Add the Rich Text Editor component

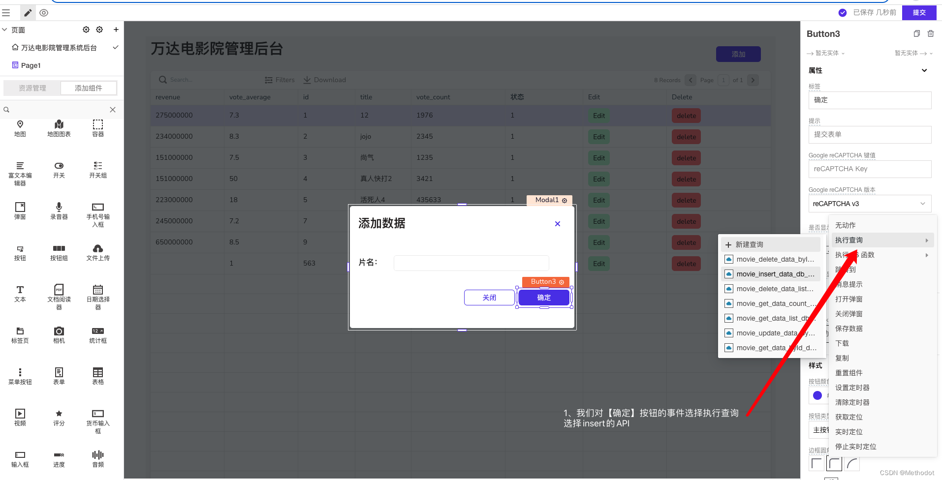(x=20, y=174)
